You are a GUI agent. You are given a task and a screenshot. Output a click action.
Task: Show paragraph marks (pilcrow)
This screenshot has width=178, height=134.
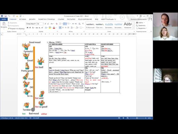83,24
